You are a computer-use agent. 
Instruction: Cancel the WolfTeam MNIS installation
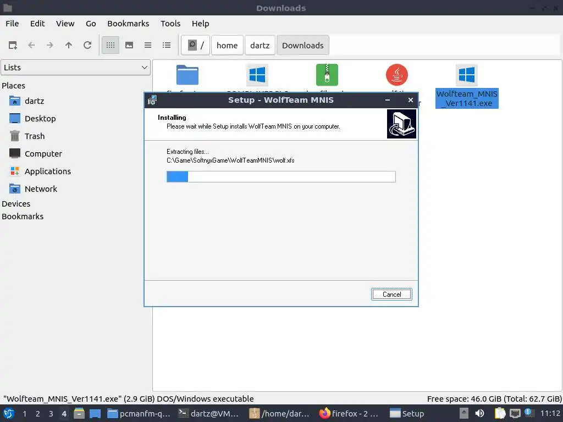391,295
